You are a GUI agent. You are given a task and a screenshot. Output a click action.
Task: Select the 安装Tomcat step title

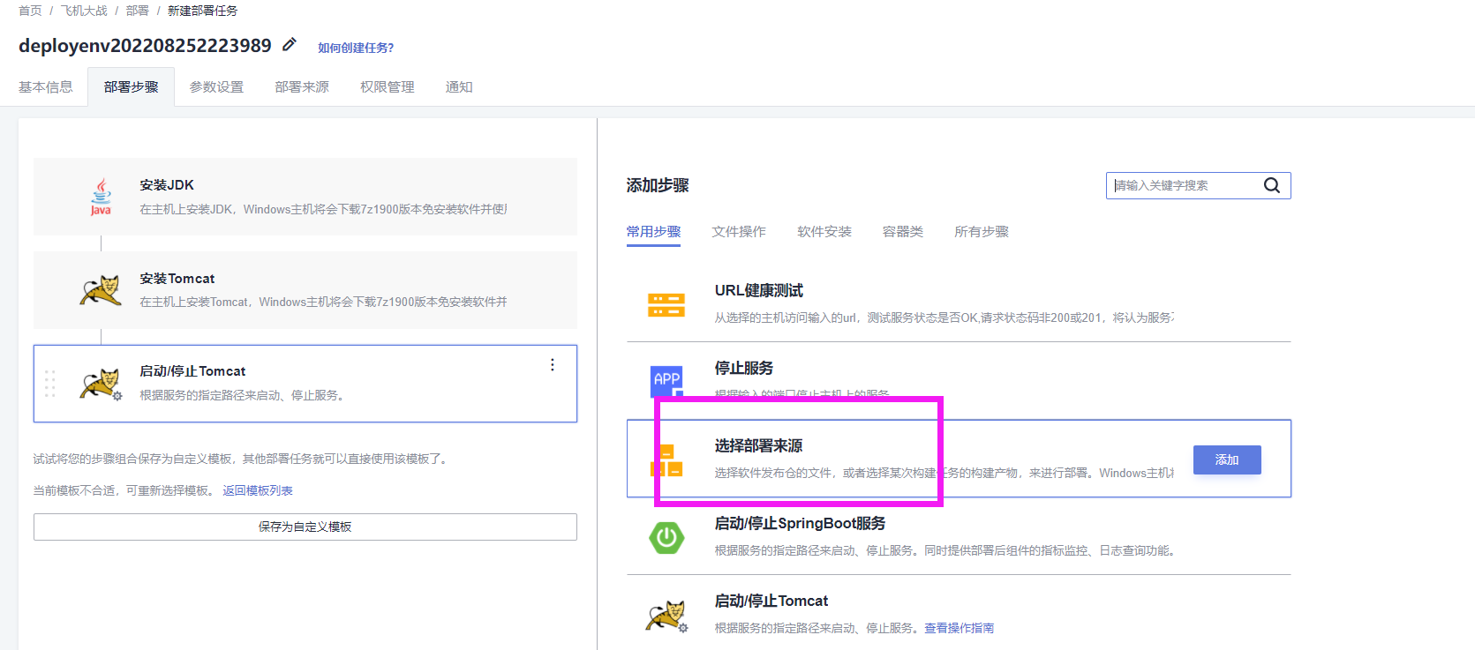pos(177,279)
